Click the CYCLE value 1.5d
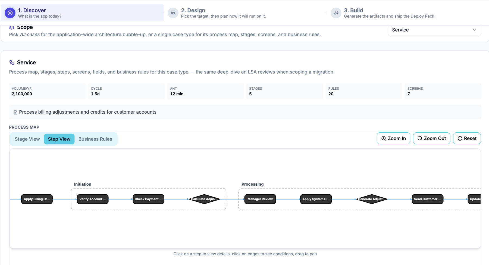The image size is (489, 265). [95, 94]
